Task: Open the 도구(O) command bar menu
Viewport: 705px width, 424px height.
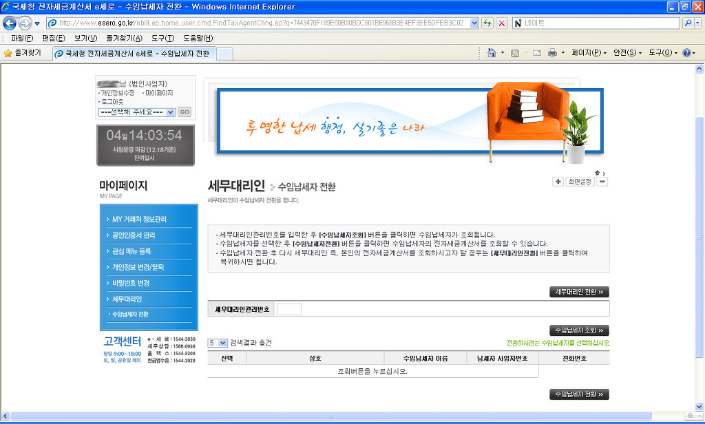Action: click(x=663, y=53)
